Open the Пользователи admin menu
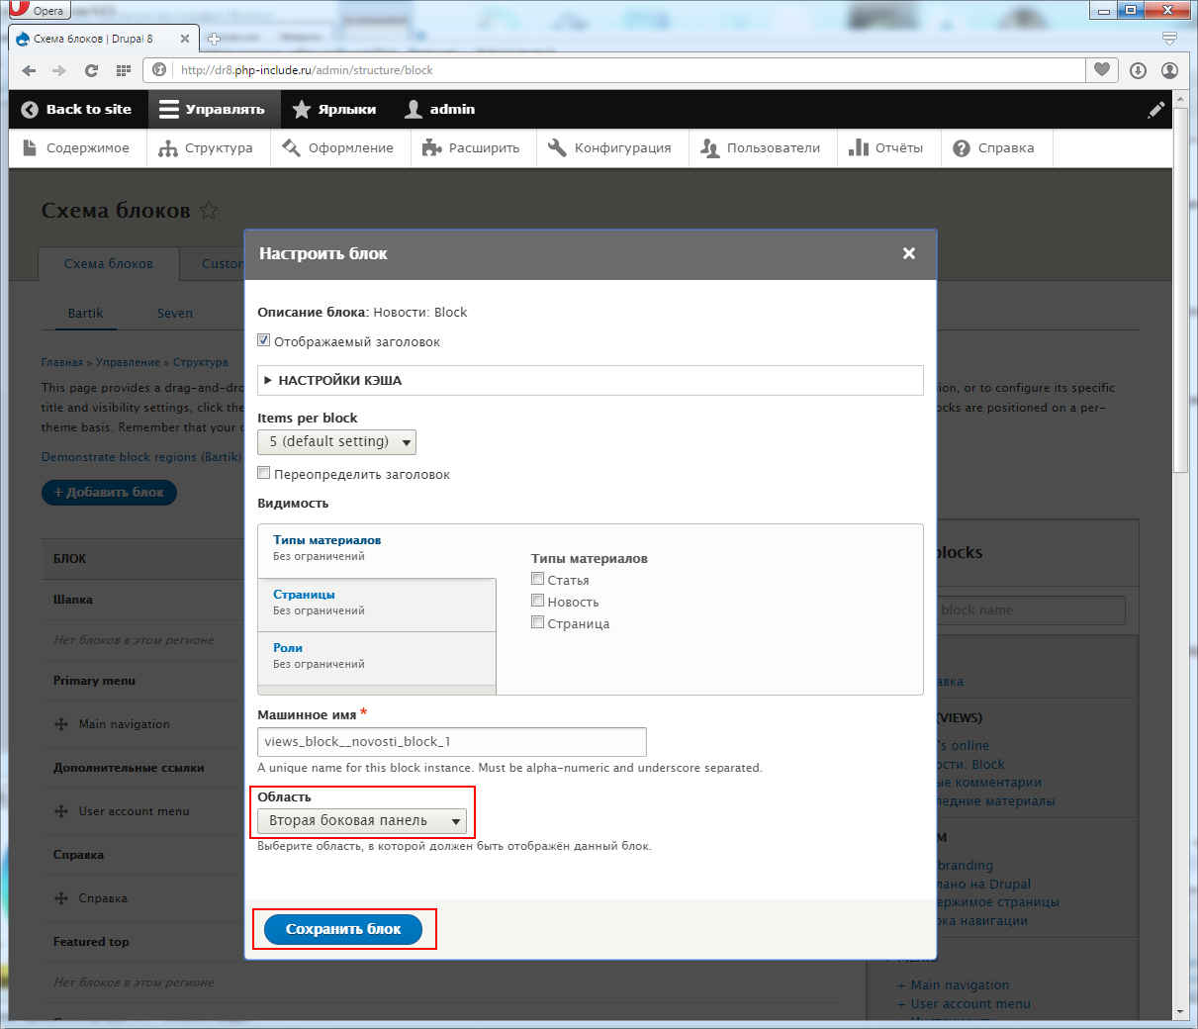1198x1029 pixels. (761, 148)
